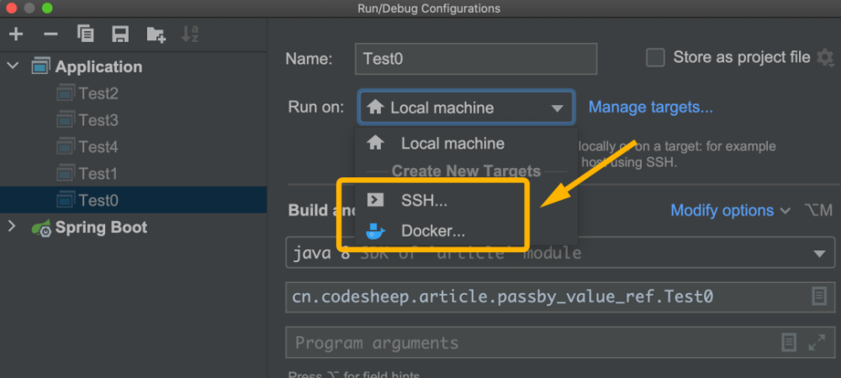Image resolution: width=841 pixels, height=378 pixels.
Task: Enable the Store as project file checkbox
Action: 655,58
